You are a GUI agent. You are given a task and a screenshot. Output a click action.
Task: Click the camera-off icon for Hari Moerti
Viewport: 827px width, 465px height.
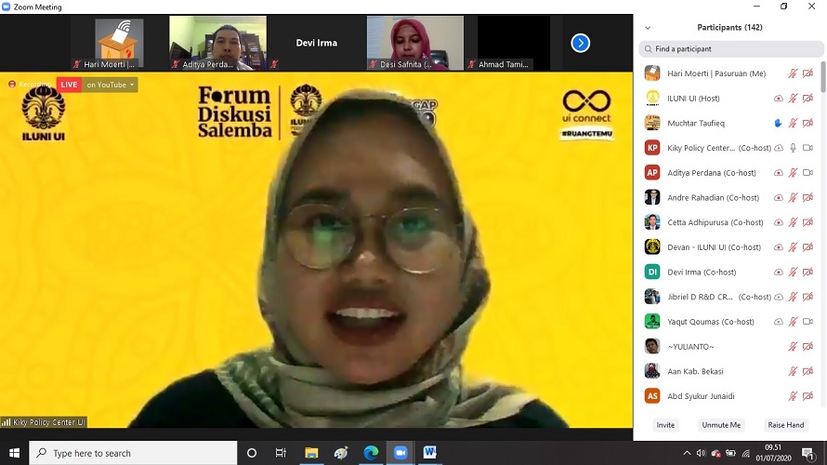(x=807, y=73)
